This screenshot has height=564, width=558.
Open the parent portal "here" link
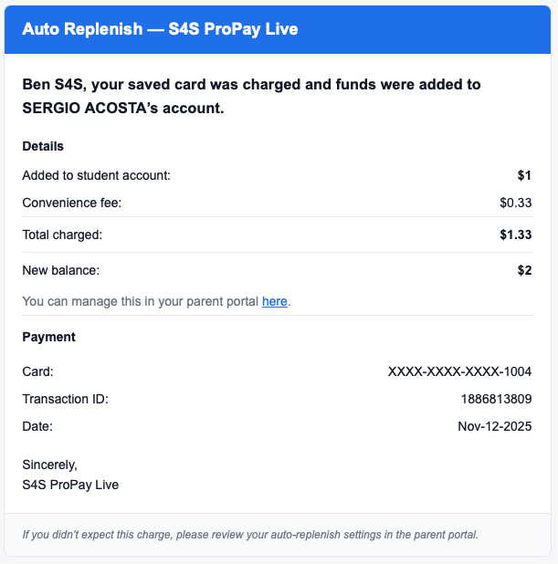click(x=274, y=301)
